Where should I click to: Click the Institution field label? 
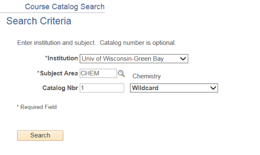coord(62,58)
